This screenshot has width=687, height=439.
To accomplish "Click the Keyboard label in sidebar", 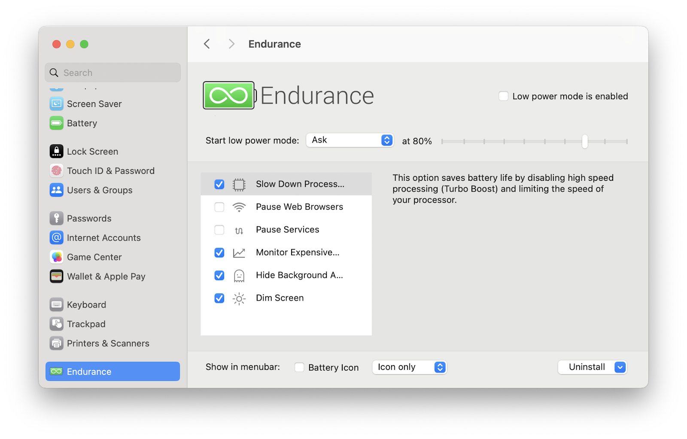I will [87, 305].
